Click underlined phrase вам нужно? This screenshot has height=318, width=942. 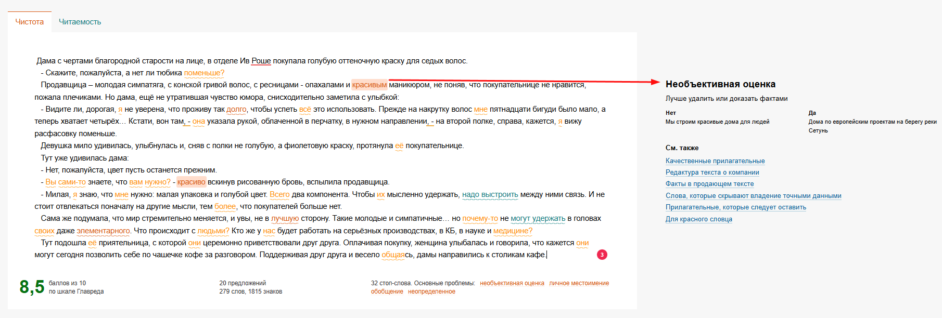150,182
